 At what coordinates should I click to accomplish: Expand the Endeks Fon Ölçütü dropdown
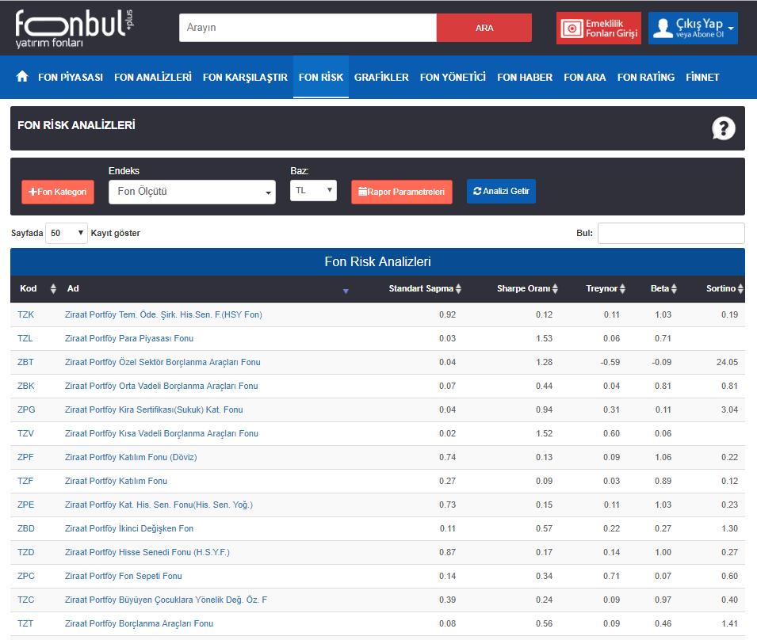click(192, 192)
